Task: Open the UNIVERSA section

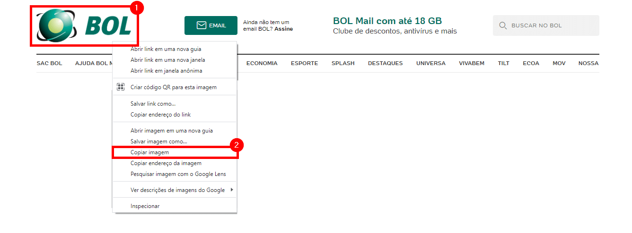Action: (431, 63)
